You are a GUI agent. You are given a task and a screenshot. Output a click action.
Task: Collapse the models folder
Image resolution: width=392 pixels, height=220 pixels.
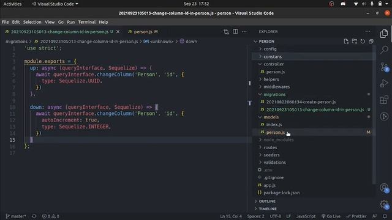(x=271, y=117)
